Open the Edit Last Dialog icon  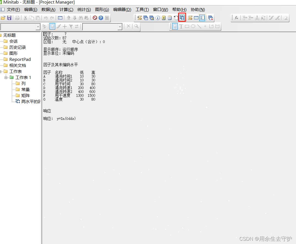(x=60, y=18)
